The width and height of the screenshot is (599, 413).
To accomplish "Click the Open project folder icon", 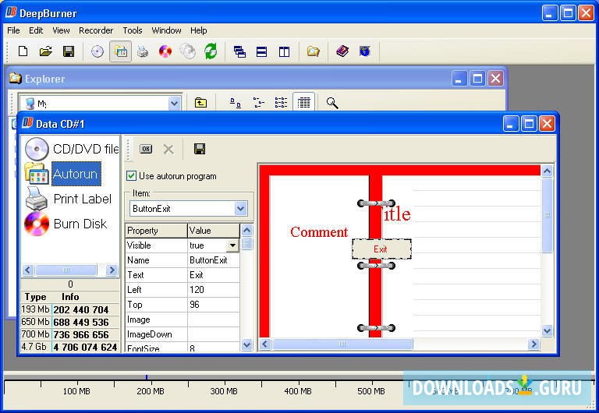I will (x=46, y=51).
